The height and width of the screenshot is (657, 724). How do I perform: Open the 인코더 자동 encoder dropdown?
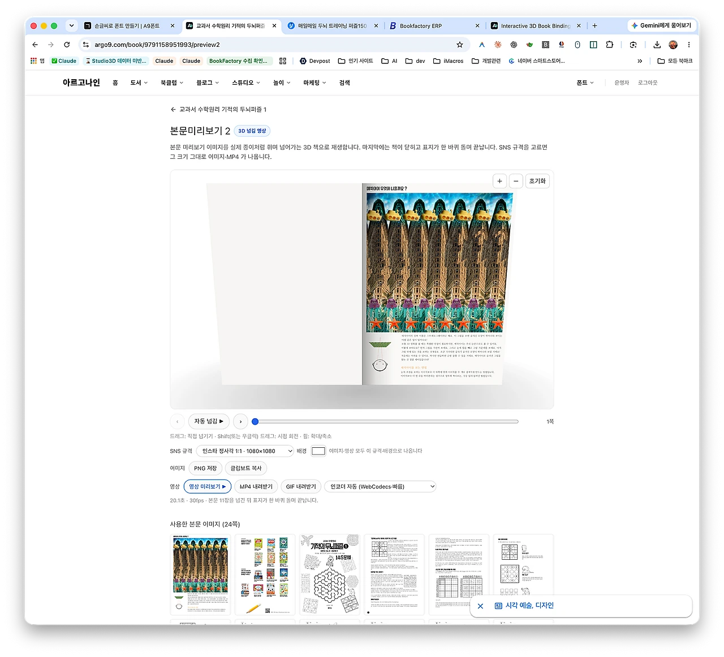point(380,486)
